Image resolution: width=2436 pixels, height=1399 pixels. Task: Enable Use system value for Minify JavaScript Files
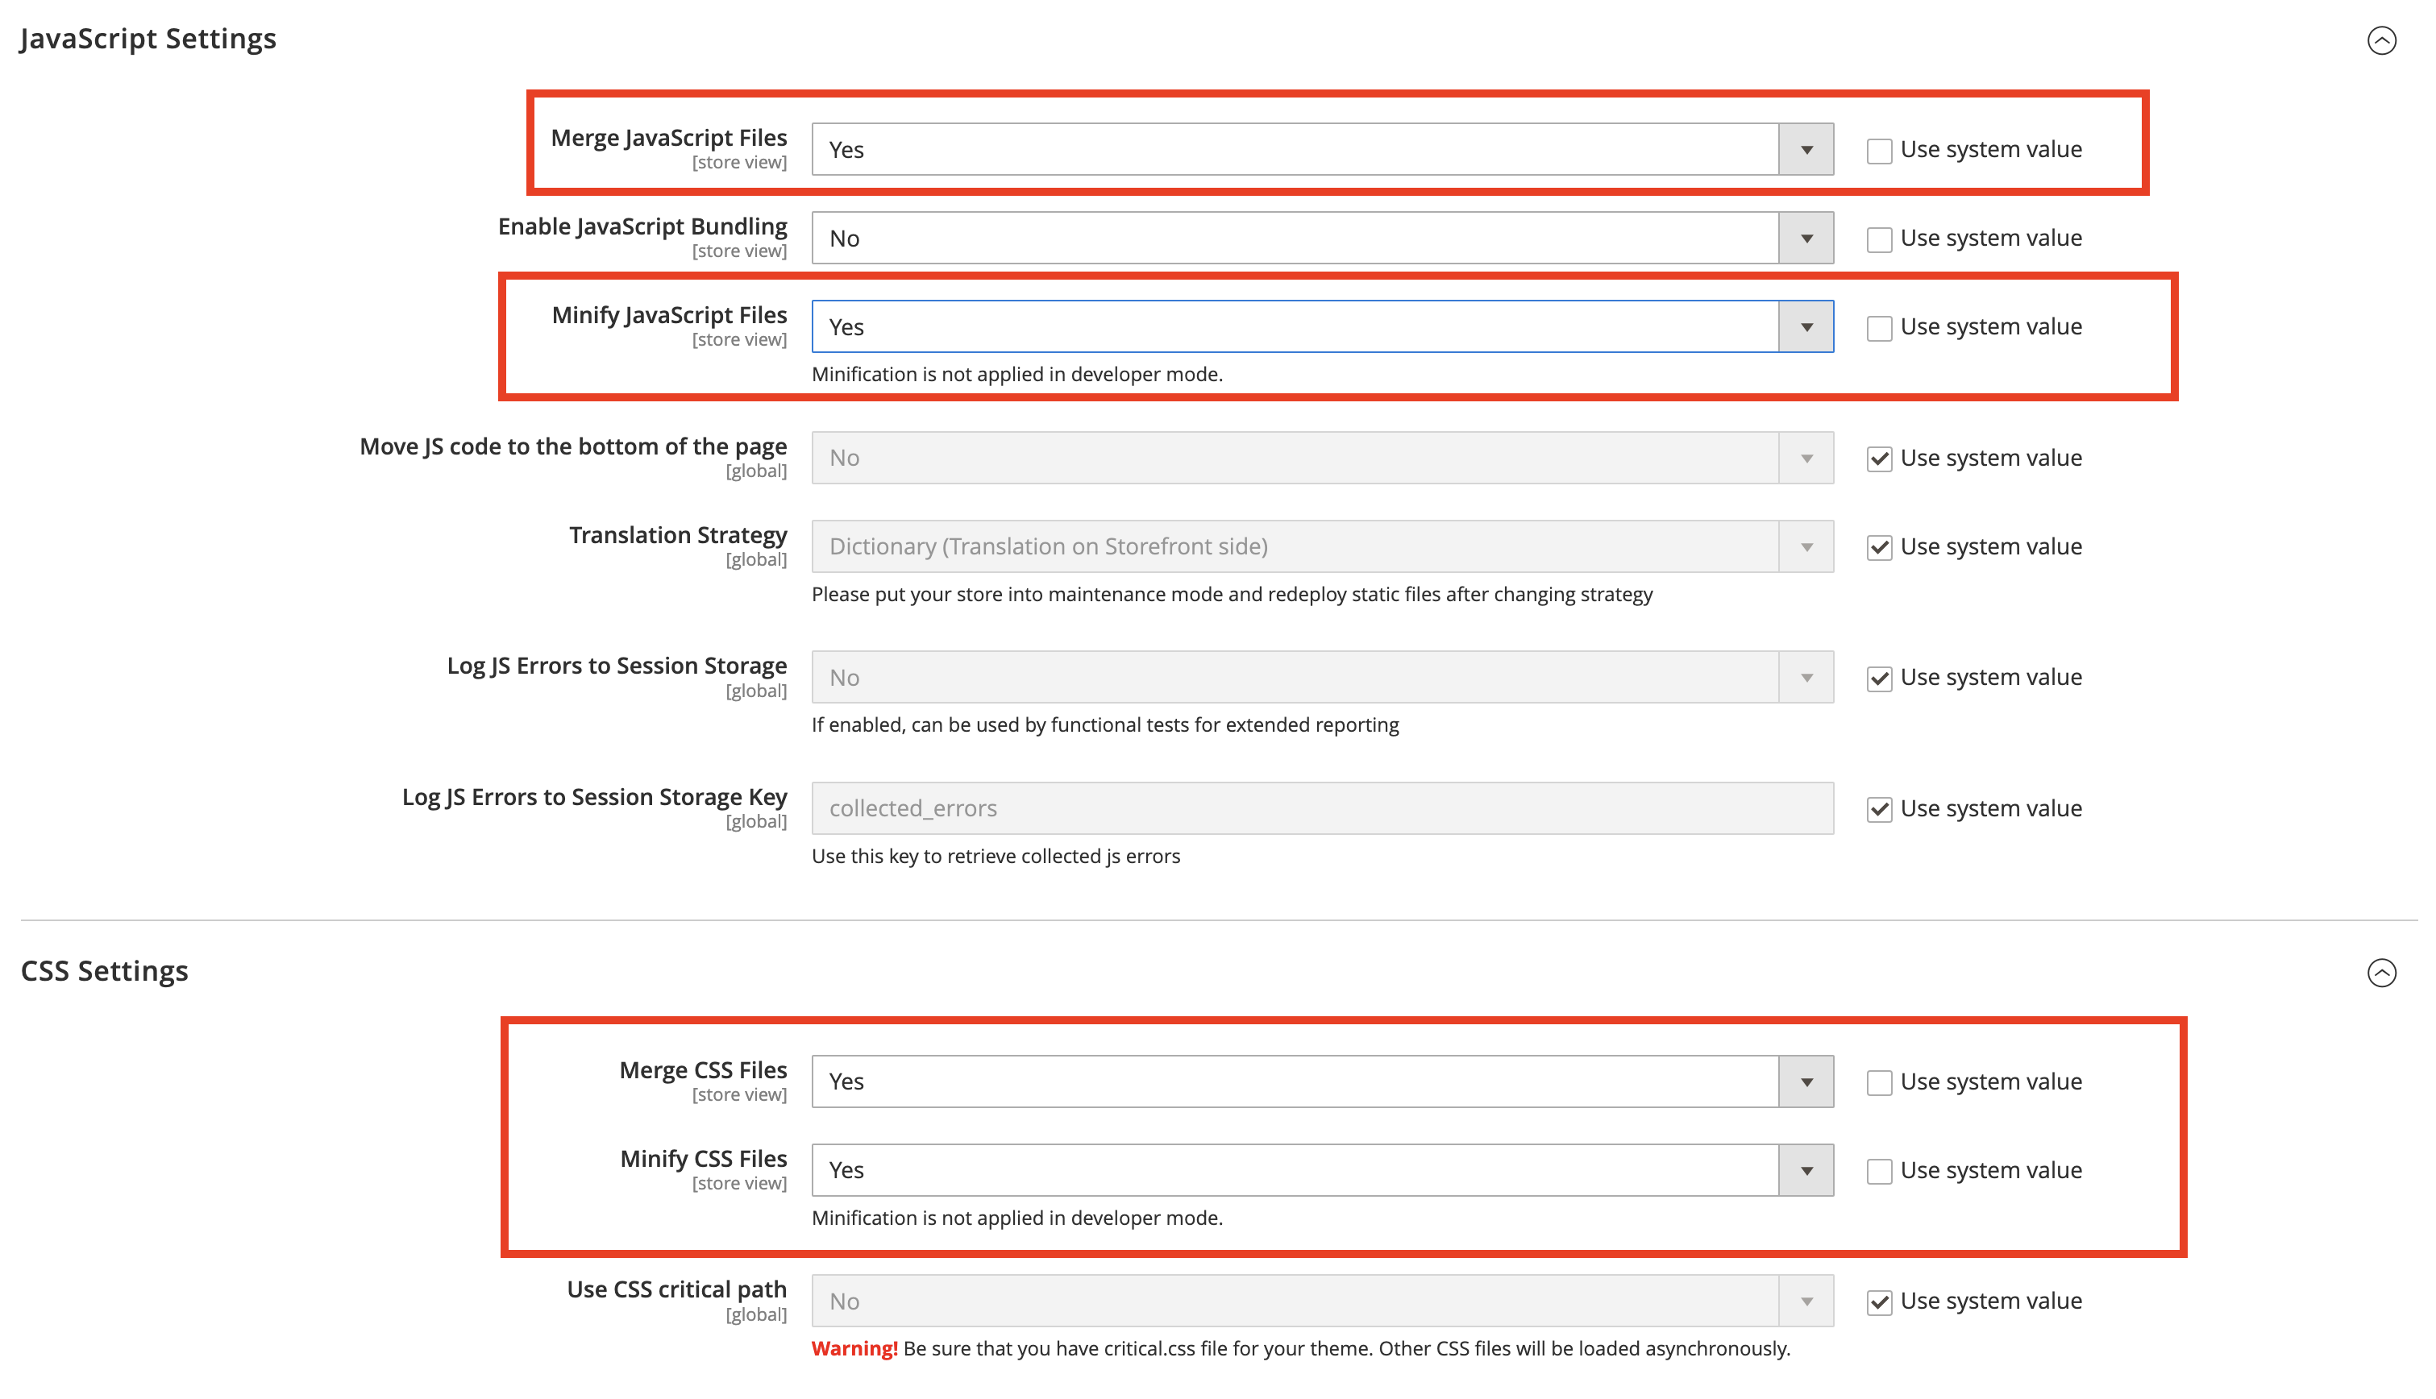coord(1879,326)
